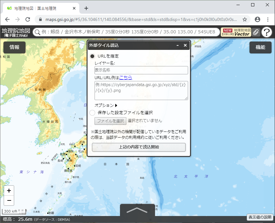Select URLを指定 radio button

click(92, 56)
